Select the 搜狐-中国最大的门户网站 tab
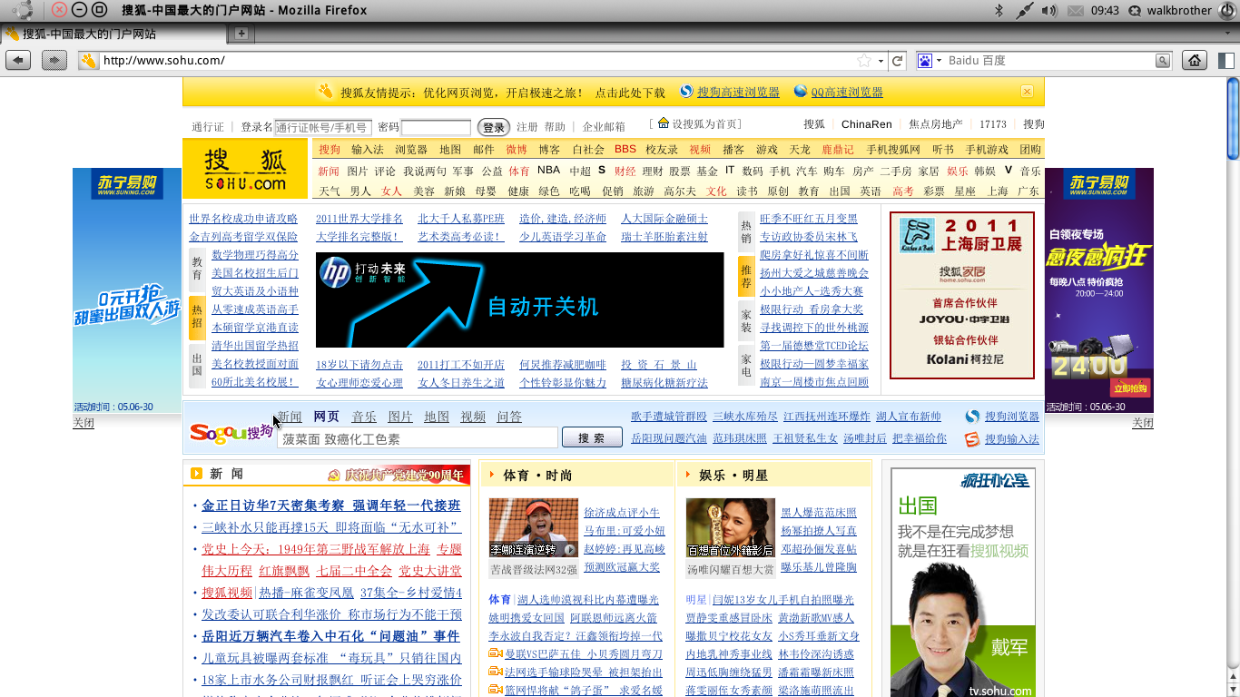 [x=113, y=34]
